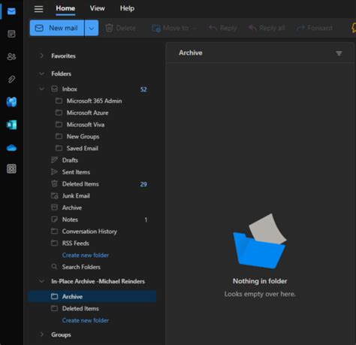This screenshot has height=345, width=356.
Task: Collapse In-Place Archive section chevron
Action: (x=42, y=281)
